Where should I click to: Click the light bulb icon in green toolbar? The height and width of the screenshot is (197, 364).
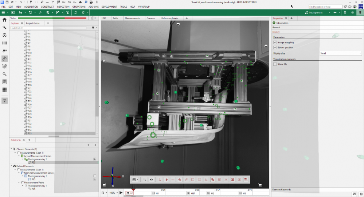coord(360,12)
